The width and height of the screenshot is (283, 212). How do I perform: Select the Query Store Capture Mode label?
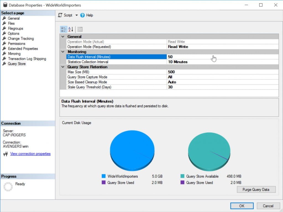(x=87, y=77)
